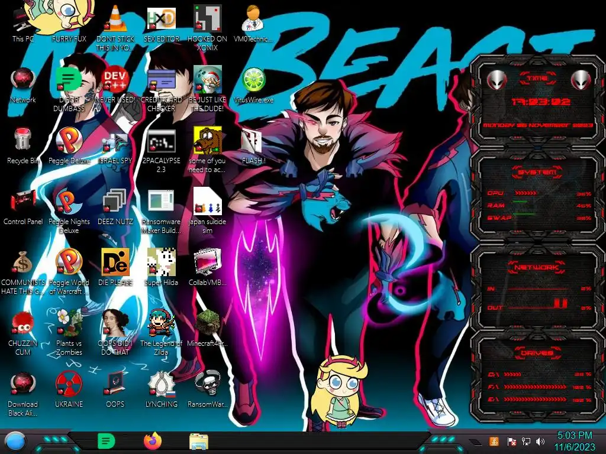Open the Control Panel icon
Image resolution: width=606 pixels, height=454 pixels.
[23, 206]
